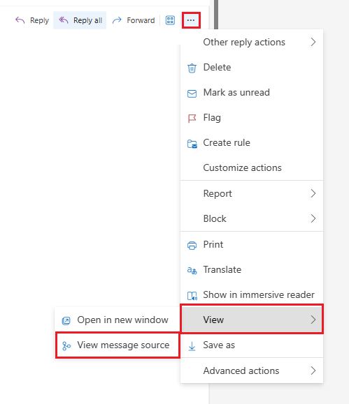Image resolution: width=349 pixels, height=404 pixels.
Task: Expand Advanced actions submenu
Action: (x=252, y=371)
